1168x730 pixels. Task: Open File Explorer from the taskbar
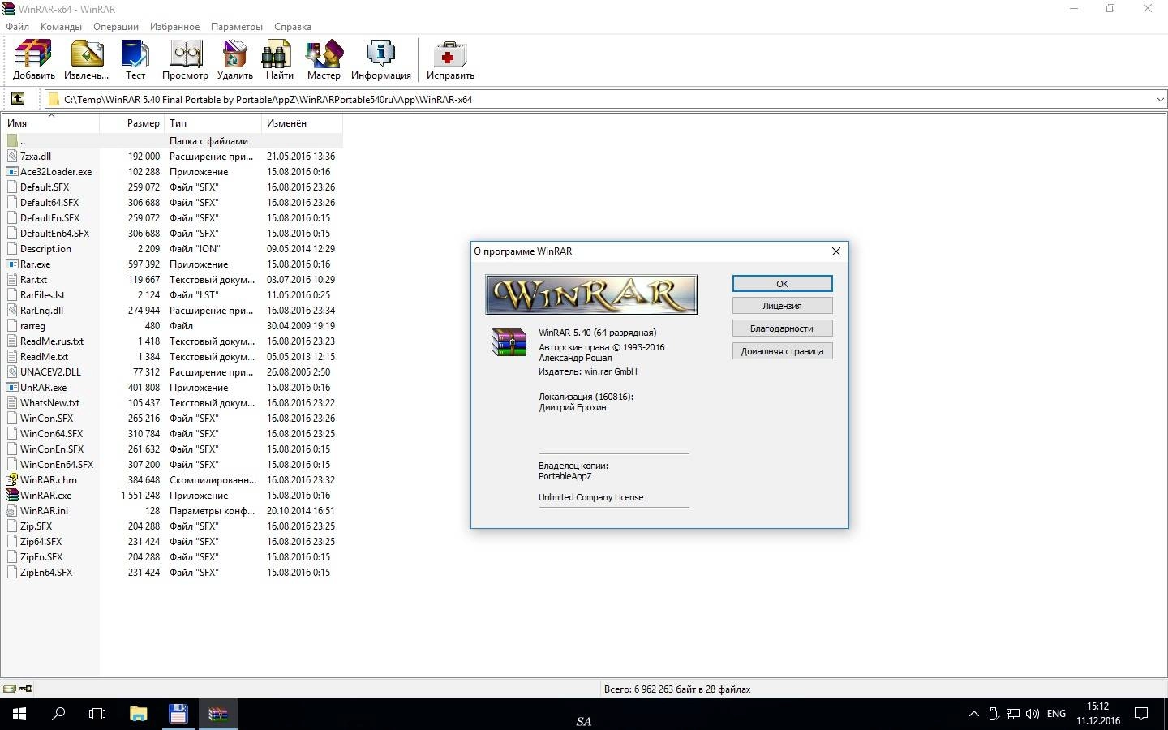[x=138, y=714]
